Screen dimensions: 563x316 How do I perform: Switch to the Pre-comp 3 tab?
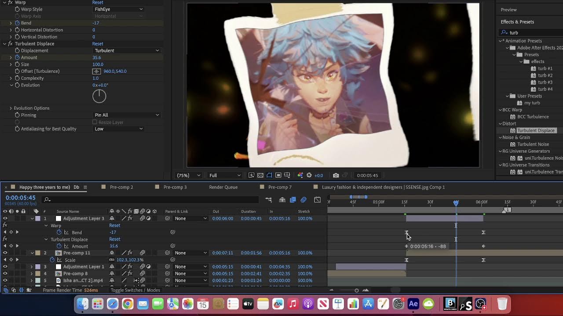[175, 187]
